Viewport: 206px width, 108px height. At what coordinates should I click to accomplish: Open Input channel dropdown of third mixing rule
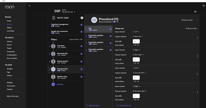[136, 68]
